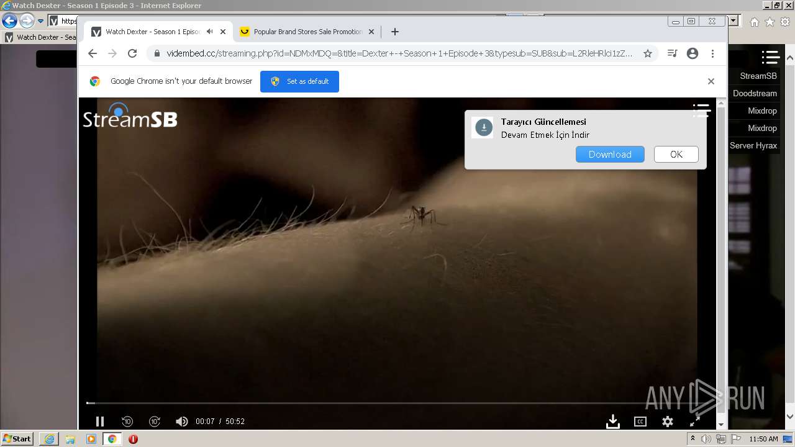Open a new Chrome tab
This screenshot has height=447, width=795.
point(394,32)
